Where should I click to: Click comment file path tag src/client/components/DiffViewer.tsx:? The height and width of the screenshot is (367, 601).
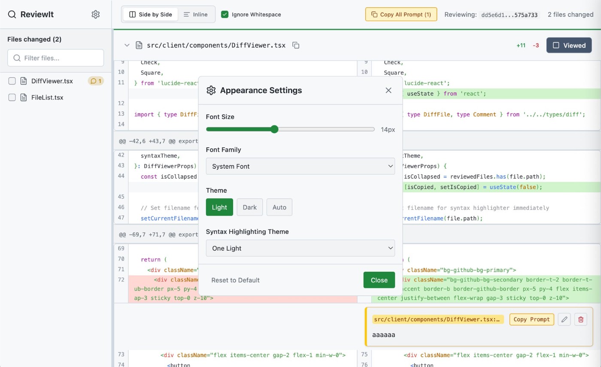pyautogui.click(x=437, y=319)
